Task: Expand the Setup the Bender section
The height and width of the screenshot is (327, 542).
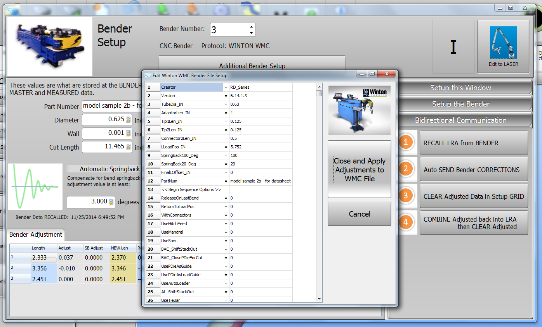Action: click(x=460, y=104)
